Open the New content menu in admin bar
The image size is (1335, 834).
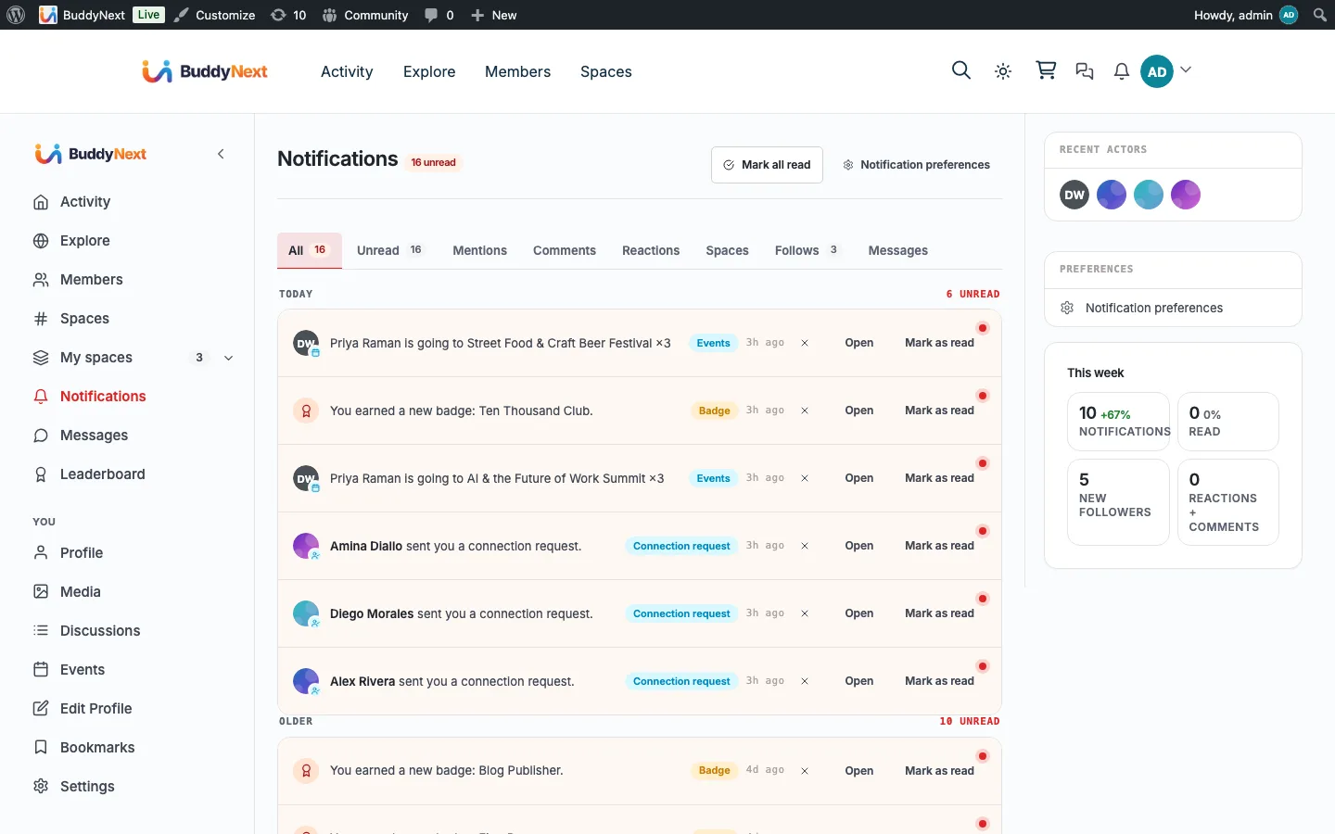[x=494, y=15]
